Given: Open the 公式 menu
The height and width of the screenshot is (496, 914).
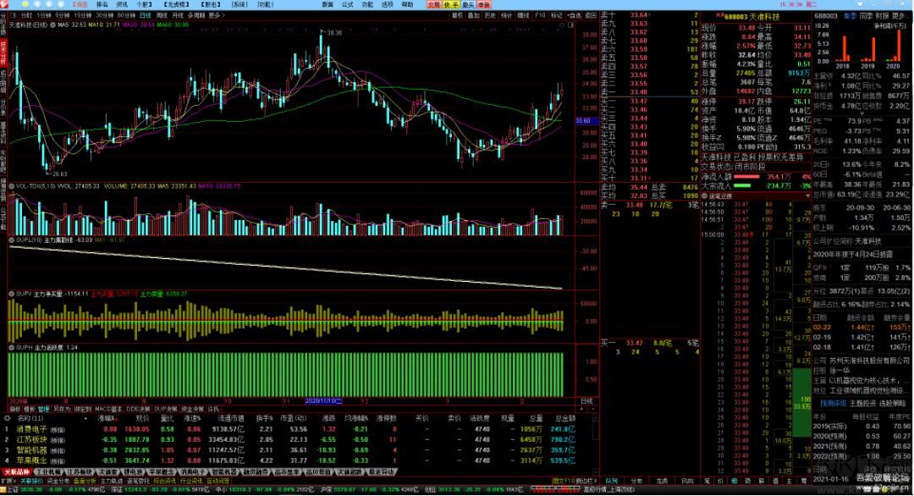Looking at the screenshot, I should coord(348,4).
